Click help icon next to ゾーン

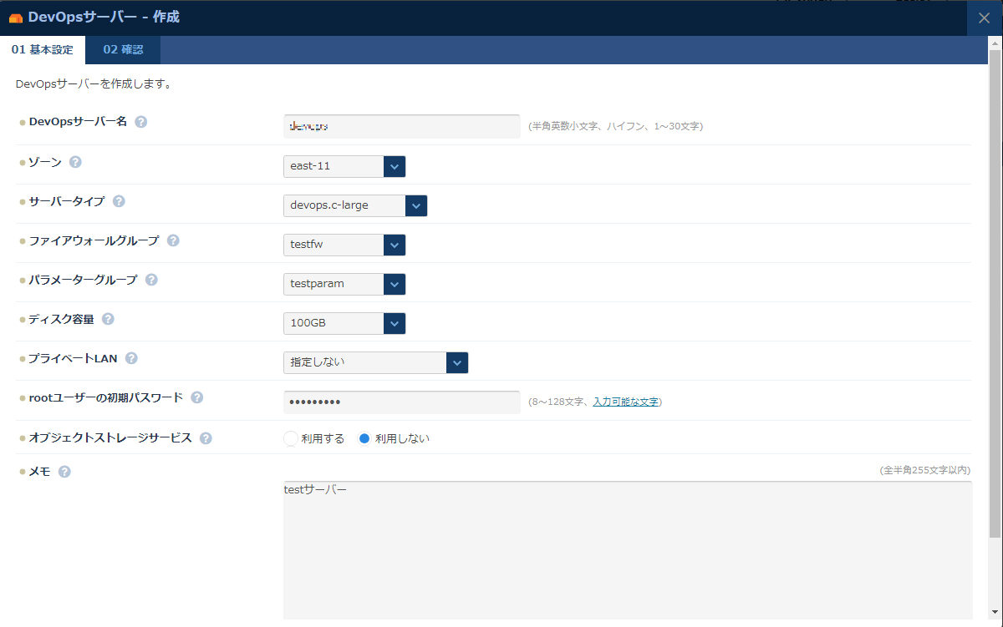[75, 162]
